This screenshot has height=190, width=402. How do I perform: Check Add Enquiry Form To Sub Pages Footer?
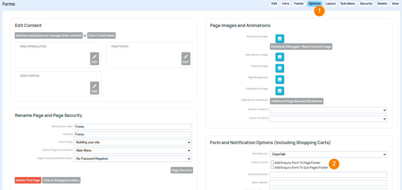pyautogui.click(x=273, y=167)
